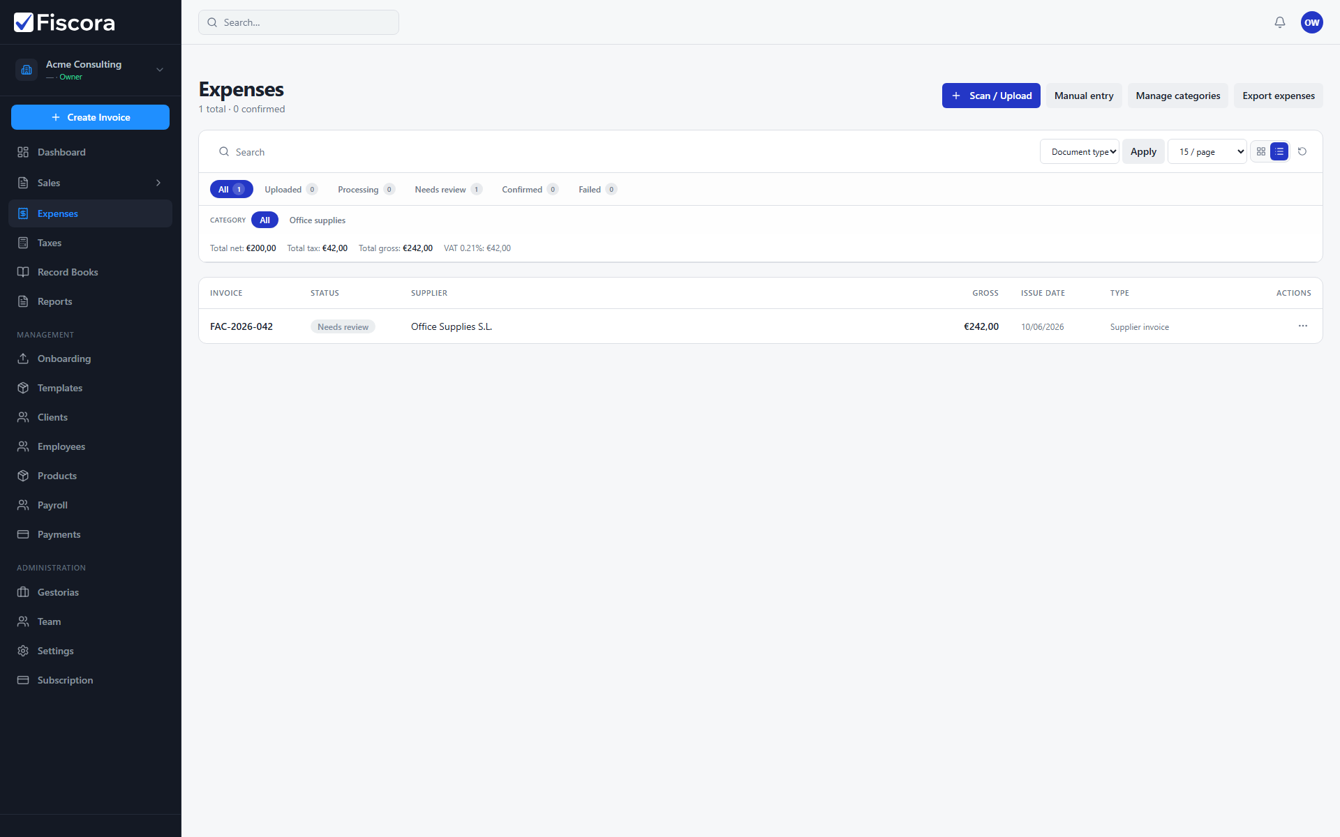Image resolution: width=1340 pixels, height=837 pixels.
Task: Click the ISSUE DATE column header
Action: click(x=1043, y=293)
